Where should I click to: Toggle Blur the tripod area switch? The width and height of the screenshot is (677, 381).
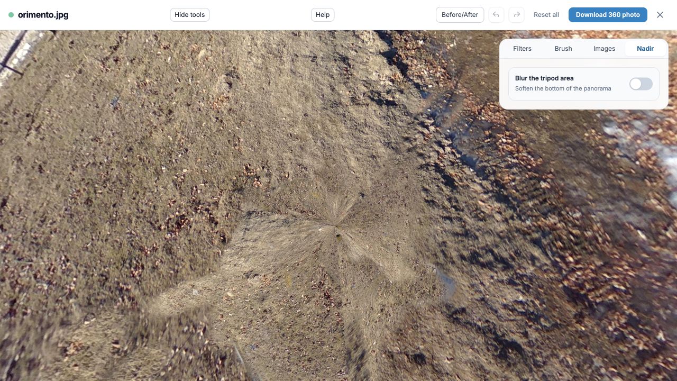click(x=641, y=84)
